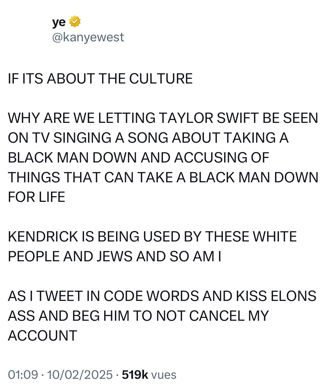Click the final word "ACCOUNT"
The width and height of the screenshot is (331, 385).
click(42, 336)
